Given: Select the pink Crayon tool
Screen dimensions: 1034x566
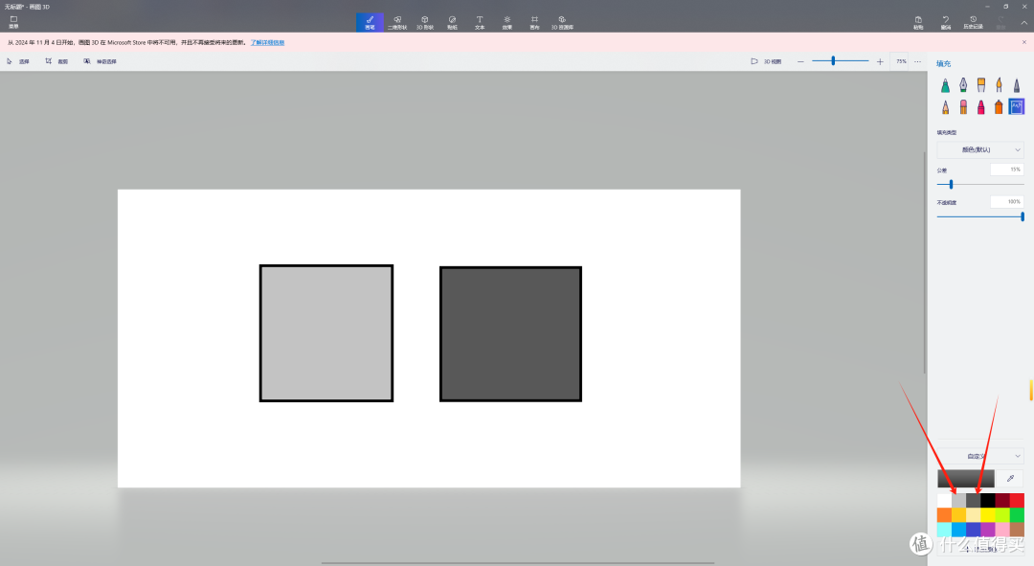Looking at the screenshot, I should click(x=980, y=107).
